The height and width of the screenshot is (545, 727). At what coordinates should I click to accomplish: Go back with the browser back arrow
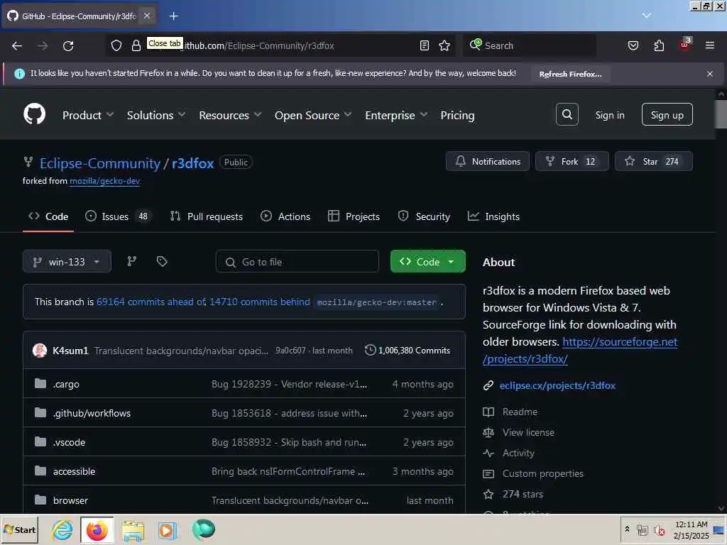coord(17,45)
